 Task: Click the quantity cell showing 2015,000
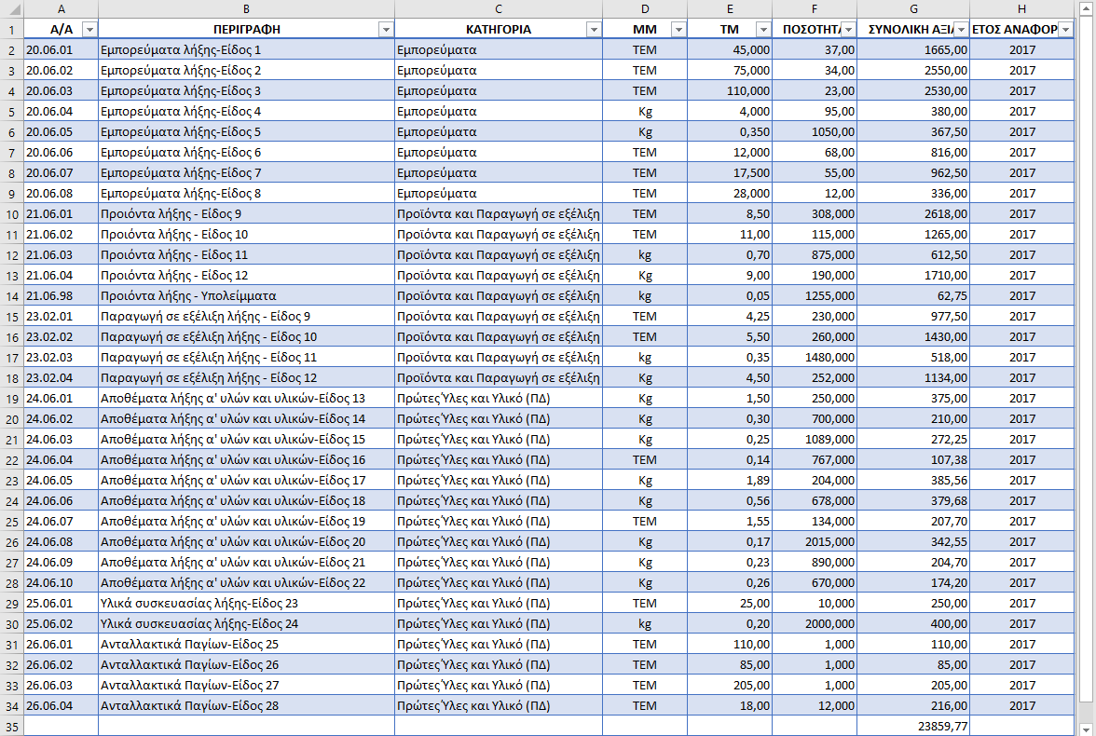(x=814, y=542)
